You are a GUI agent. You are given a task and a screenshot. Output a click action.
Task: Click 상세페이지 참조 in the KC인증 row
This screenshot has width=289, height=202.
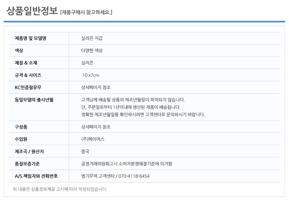coord(96,87)
